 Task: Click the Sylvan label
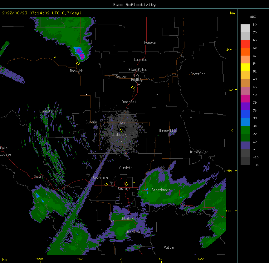122,77
